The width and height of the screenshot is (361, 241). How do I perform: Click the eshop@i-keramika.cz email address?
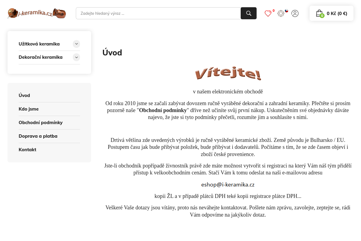[228, 185]
